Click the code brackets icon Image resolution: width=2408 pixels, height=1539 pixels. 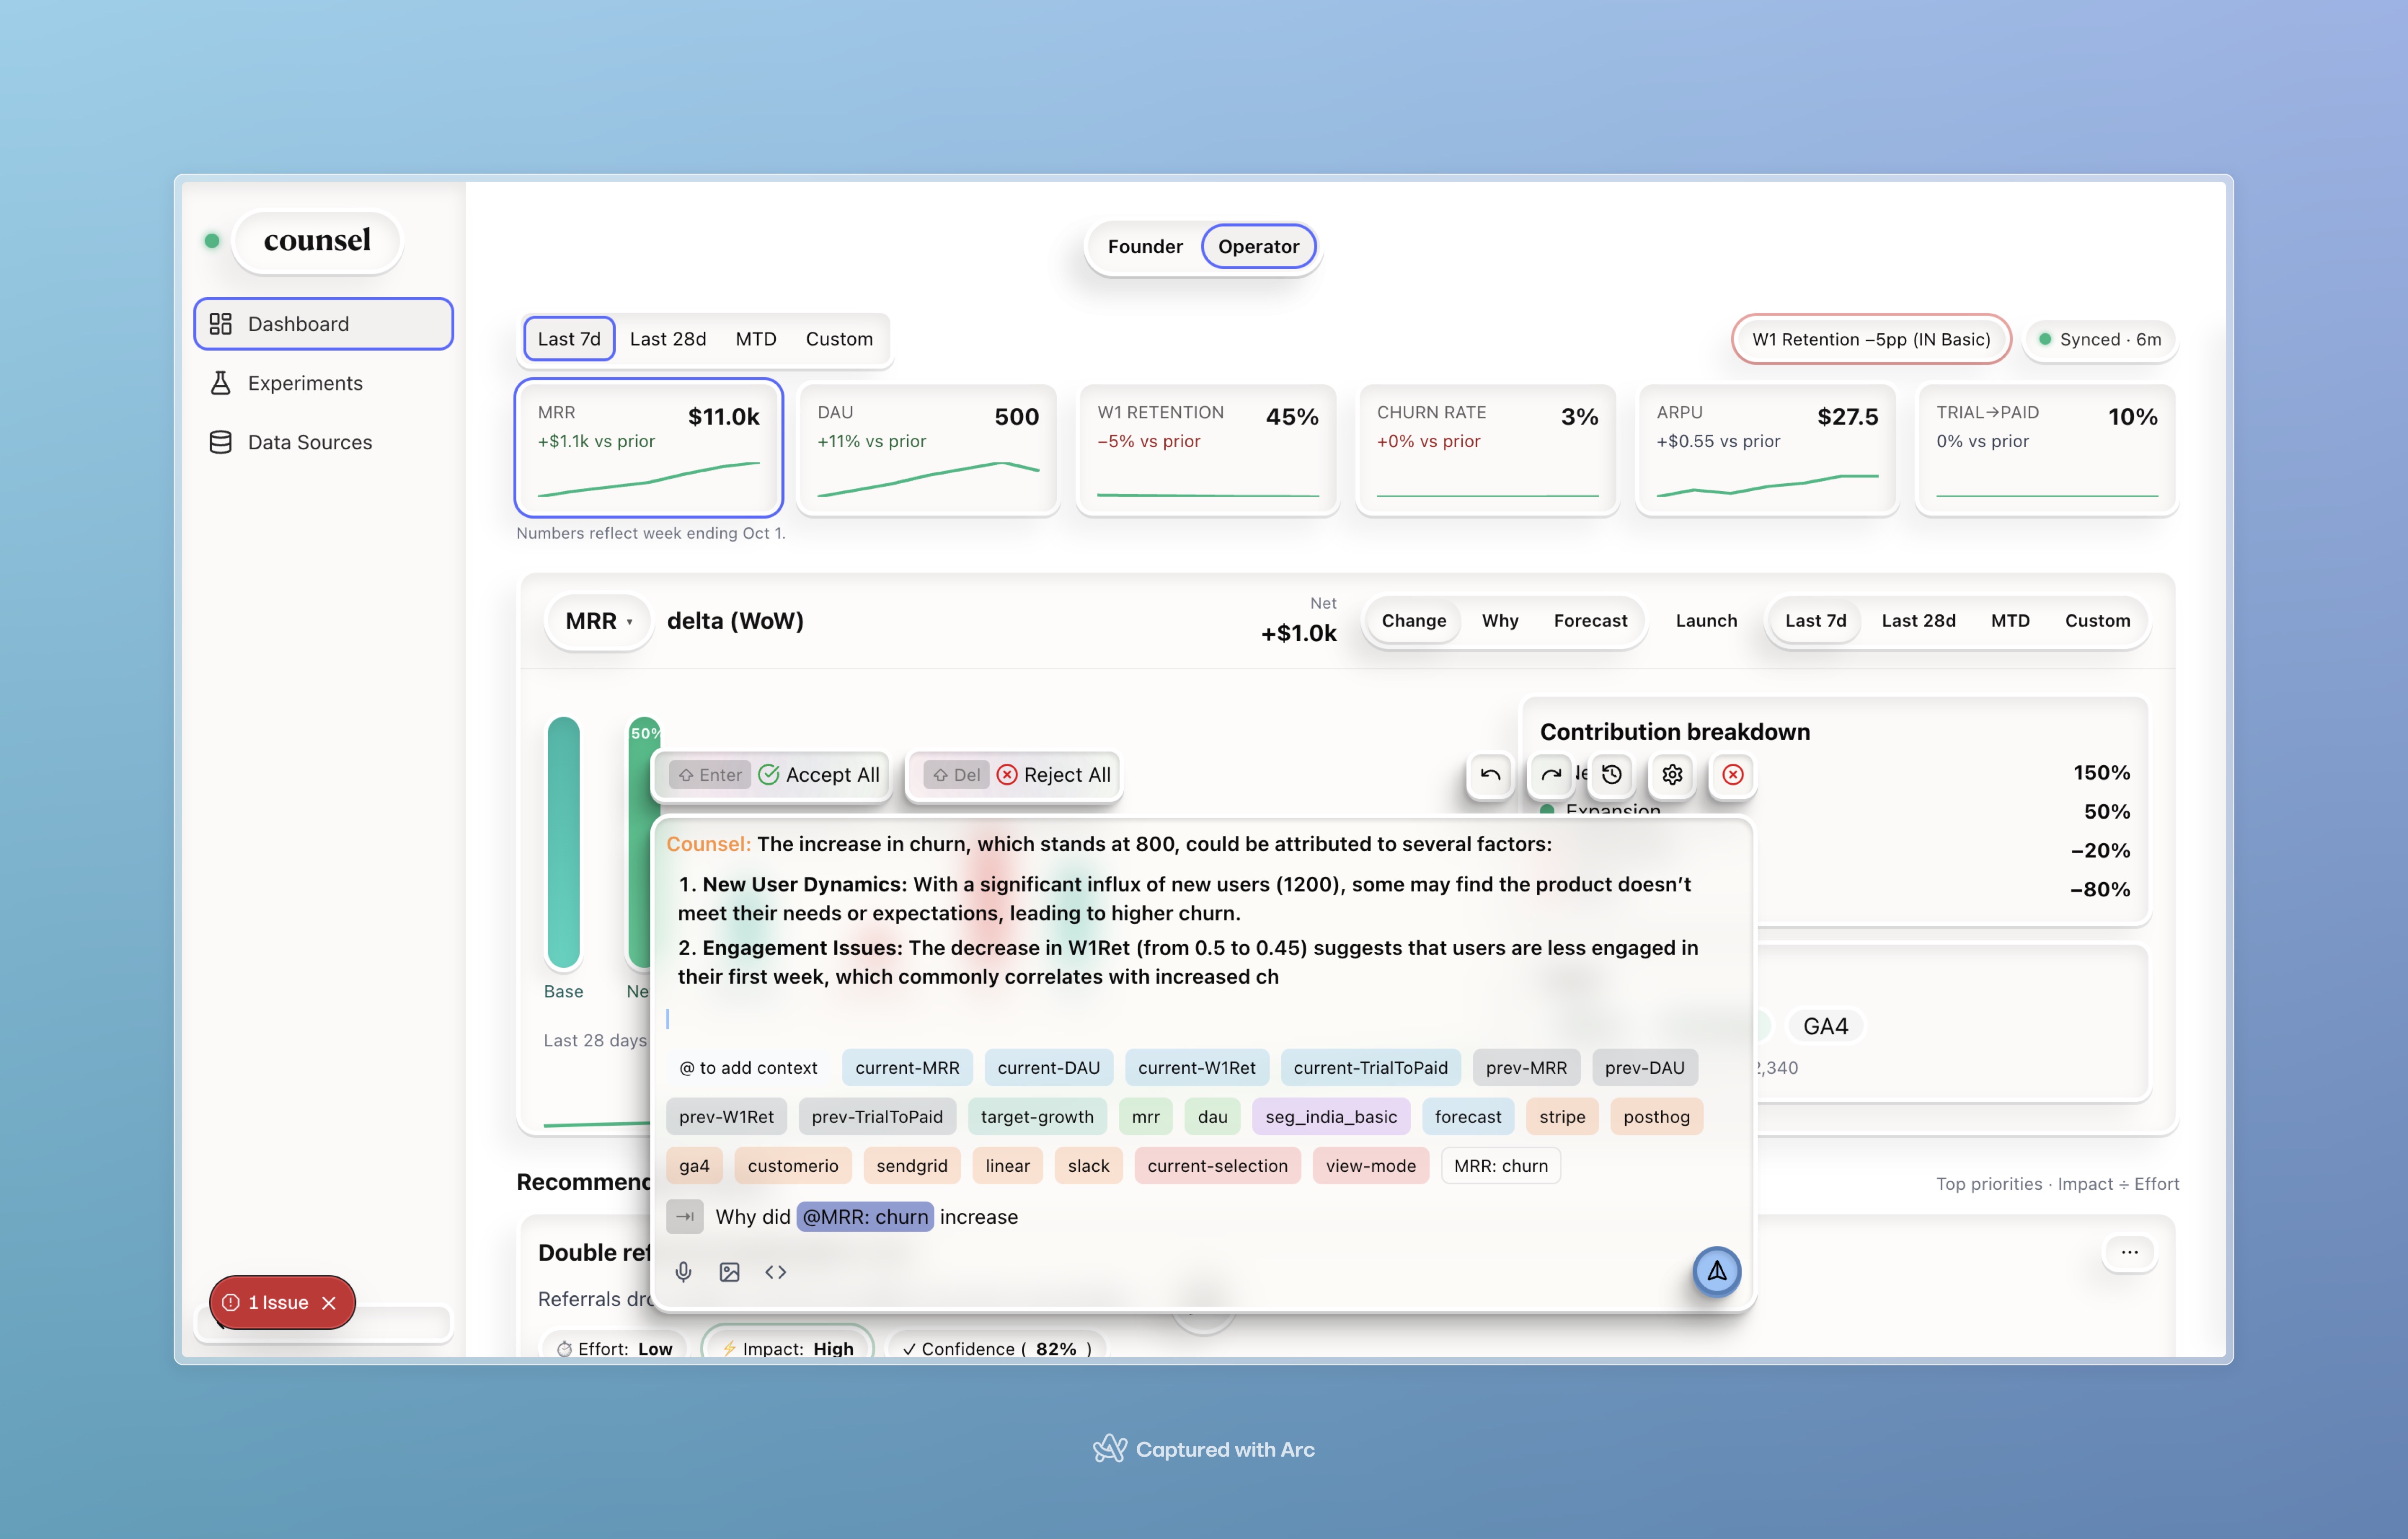point(776,1272)
